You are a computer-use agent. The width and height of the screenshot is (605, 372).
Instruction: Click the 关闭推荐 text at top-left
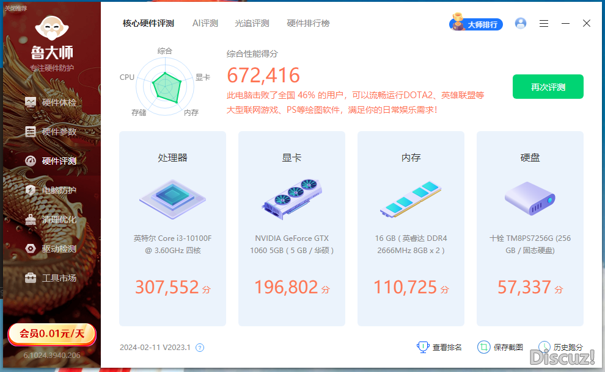click(16, 8)
